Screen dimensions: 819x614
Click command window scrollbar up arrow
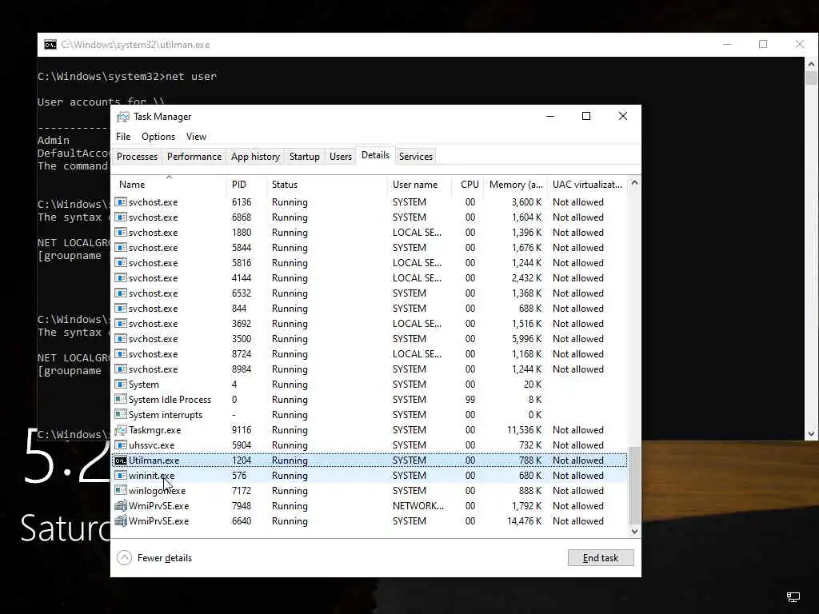[811, 64]
